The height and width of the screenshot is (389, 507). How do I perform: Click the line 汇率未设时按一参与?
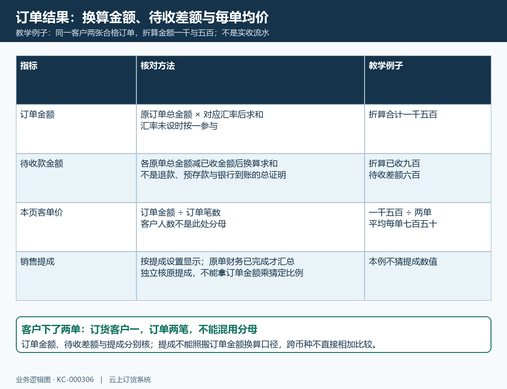pos(179,126)
